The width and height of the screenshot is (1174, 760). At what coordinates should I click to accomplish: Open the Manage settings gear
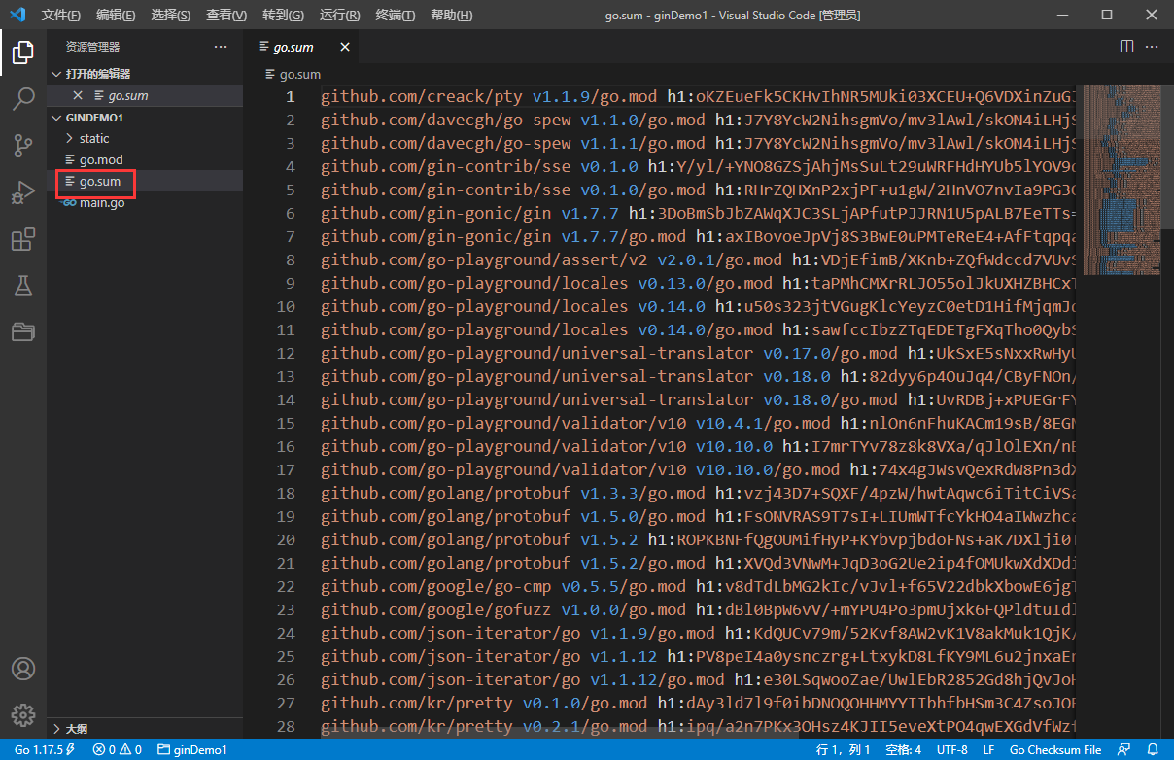[x=23, y=714]
